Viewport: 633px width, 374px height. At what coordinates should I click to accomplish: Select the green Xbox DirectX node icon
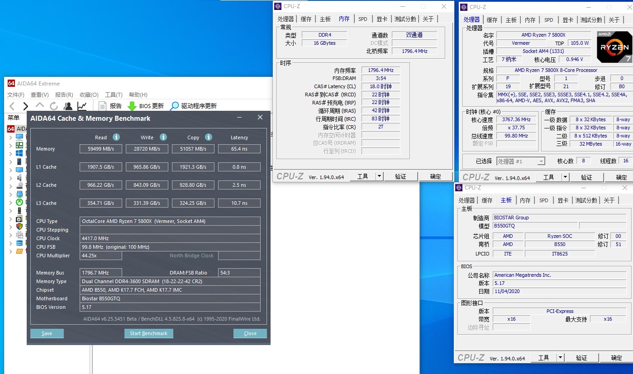(19, 202)
